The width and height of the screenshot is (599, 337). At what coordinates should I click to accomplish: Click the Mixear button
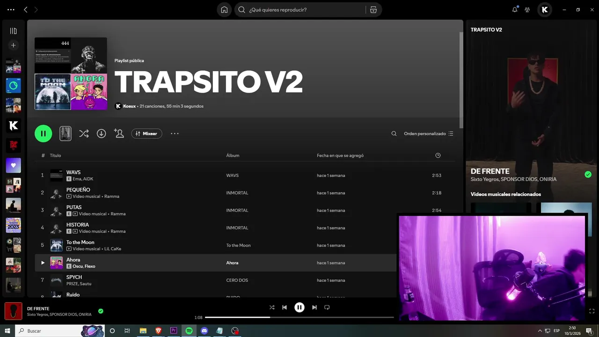tap(146, 133)
